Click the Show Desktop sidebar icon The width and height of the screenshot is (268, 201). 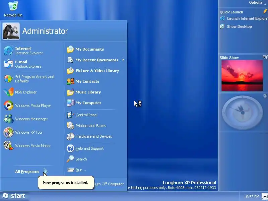(x=222, y=26)
